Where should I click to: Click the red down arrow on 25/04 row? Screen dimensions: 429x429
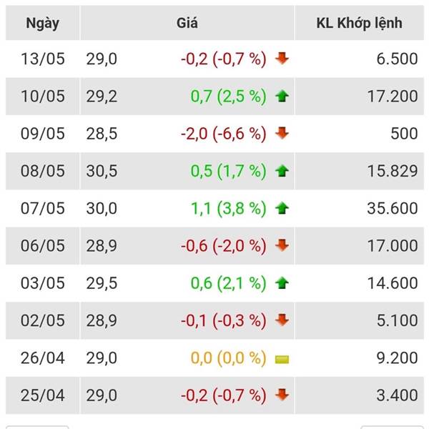pyautogui.click(x=282, y=395)
